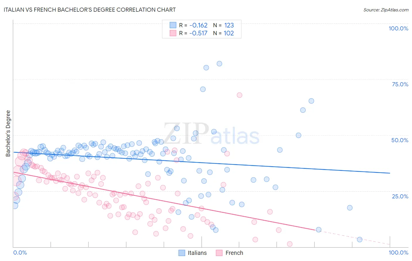Click the 25.0% y-axis label
Screen dimensions: 412x261
pos(400,196)
